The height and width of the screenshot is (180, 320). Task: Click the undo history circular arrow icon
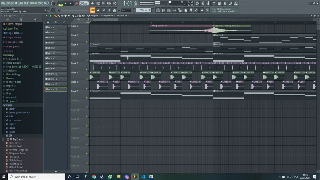coord(197,4)
